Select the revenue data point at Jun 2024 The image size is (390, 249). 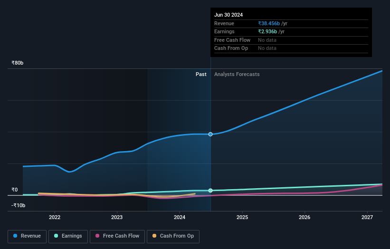[x=210, y=134]
